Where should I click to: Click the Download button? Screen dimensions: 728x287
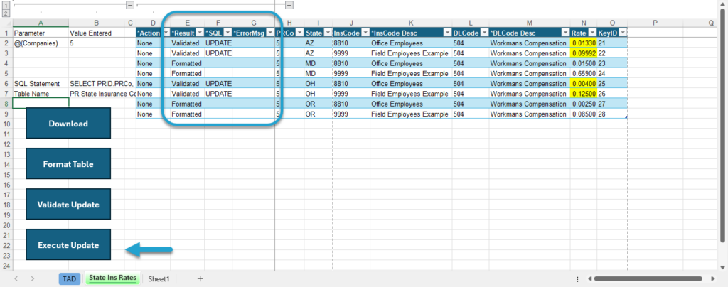point(68,124)
